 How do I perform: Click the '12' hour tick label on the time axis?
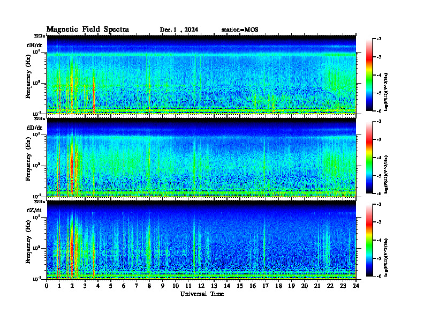201,286
